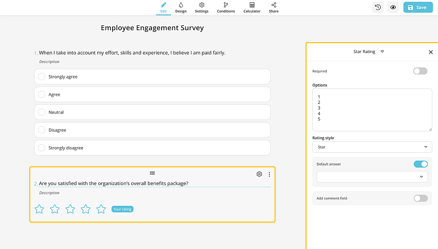438x249 pixels.
Task: Open the Rating style Star dropdown
Action: tap(372, 147)
